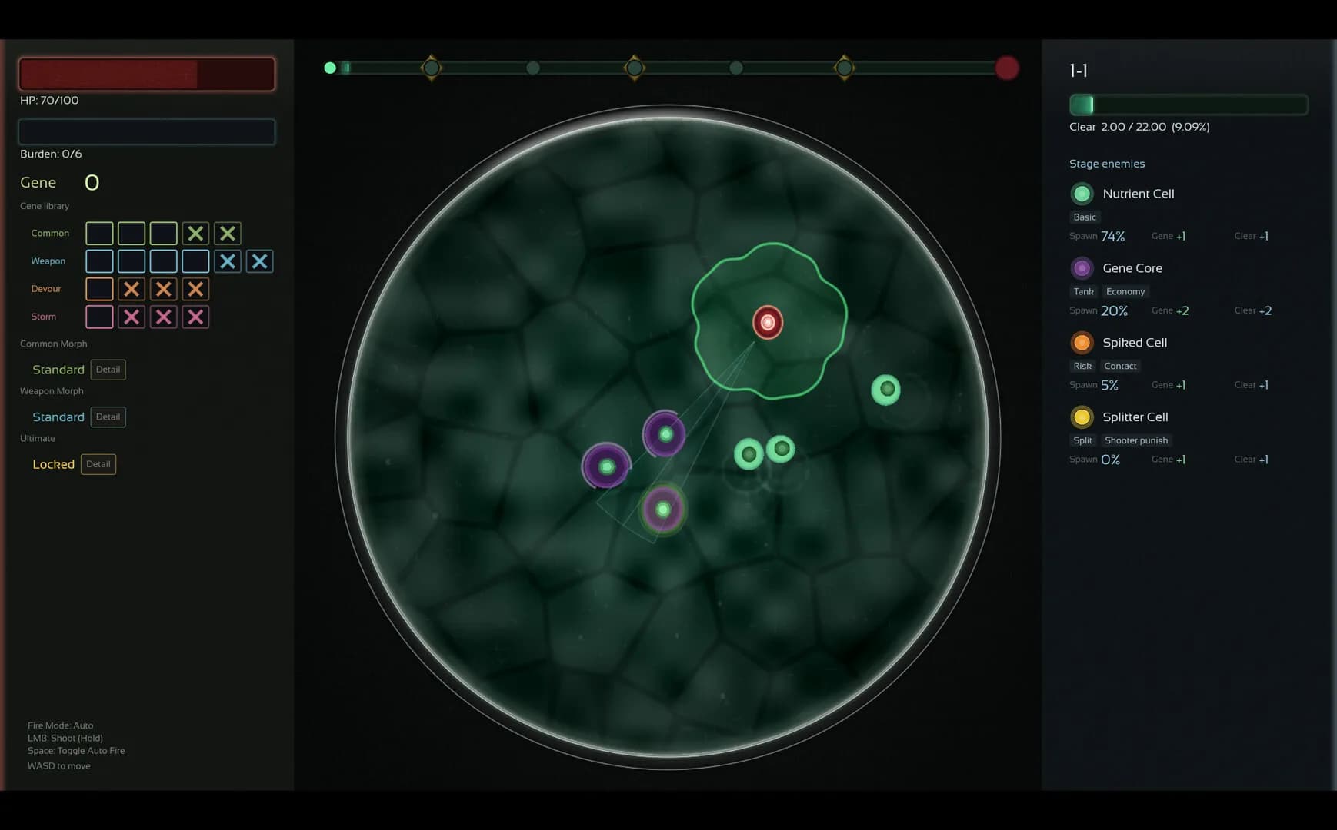Click last locked X slot in Weapon row
The height and width of the screenshot is (830, 1337).
[x=260, y=261]
